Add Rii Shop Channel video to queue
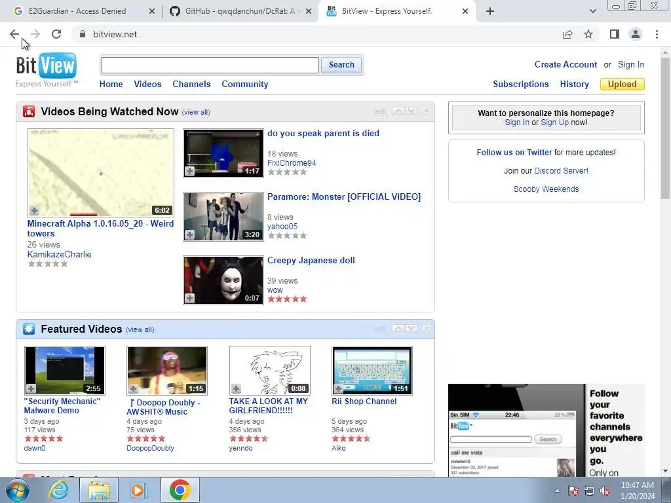The height and width of the screenshot is (503, 671). (339, 388)
